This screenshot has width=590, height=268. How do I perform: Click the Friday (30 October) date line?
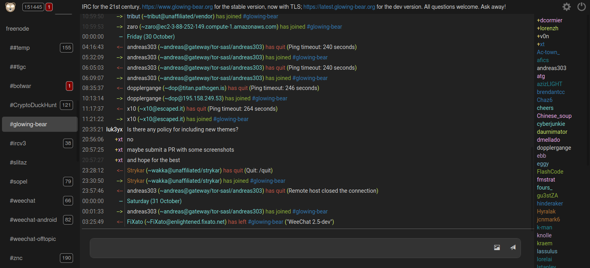[151, 37]
